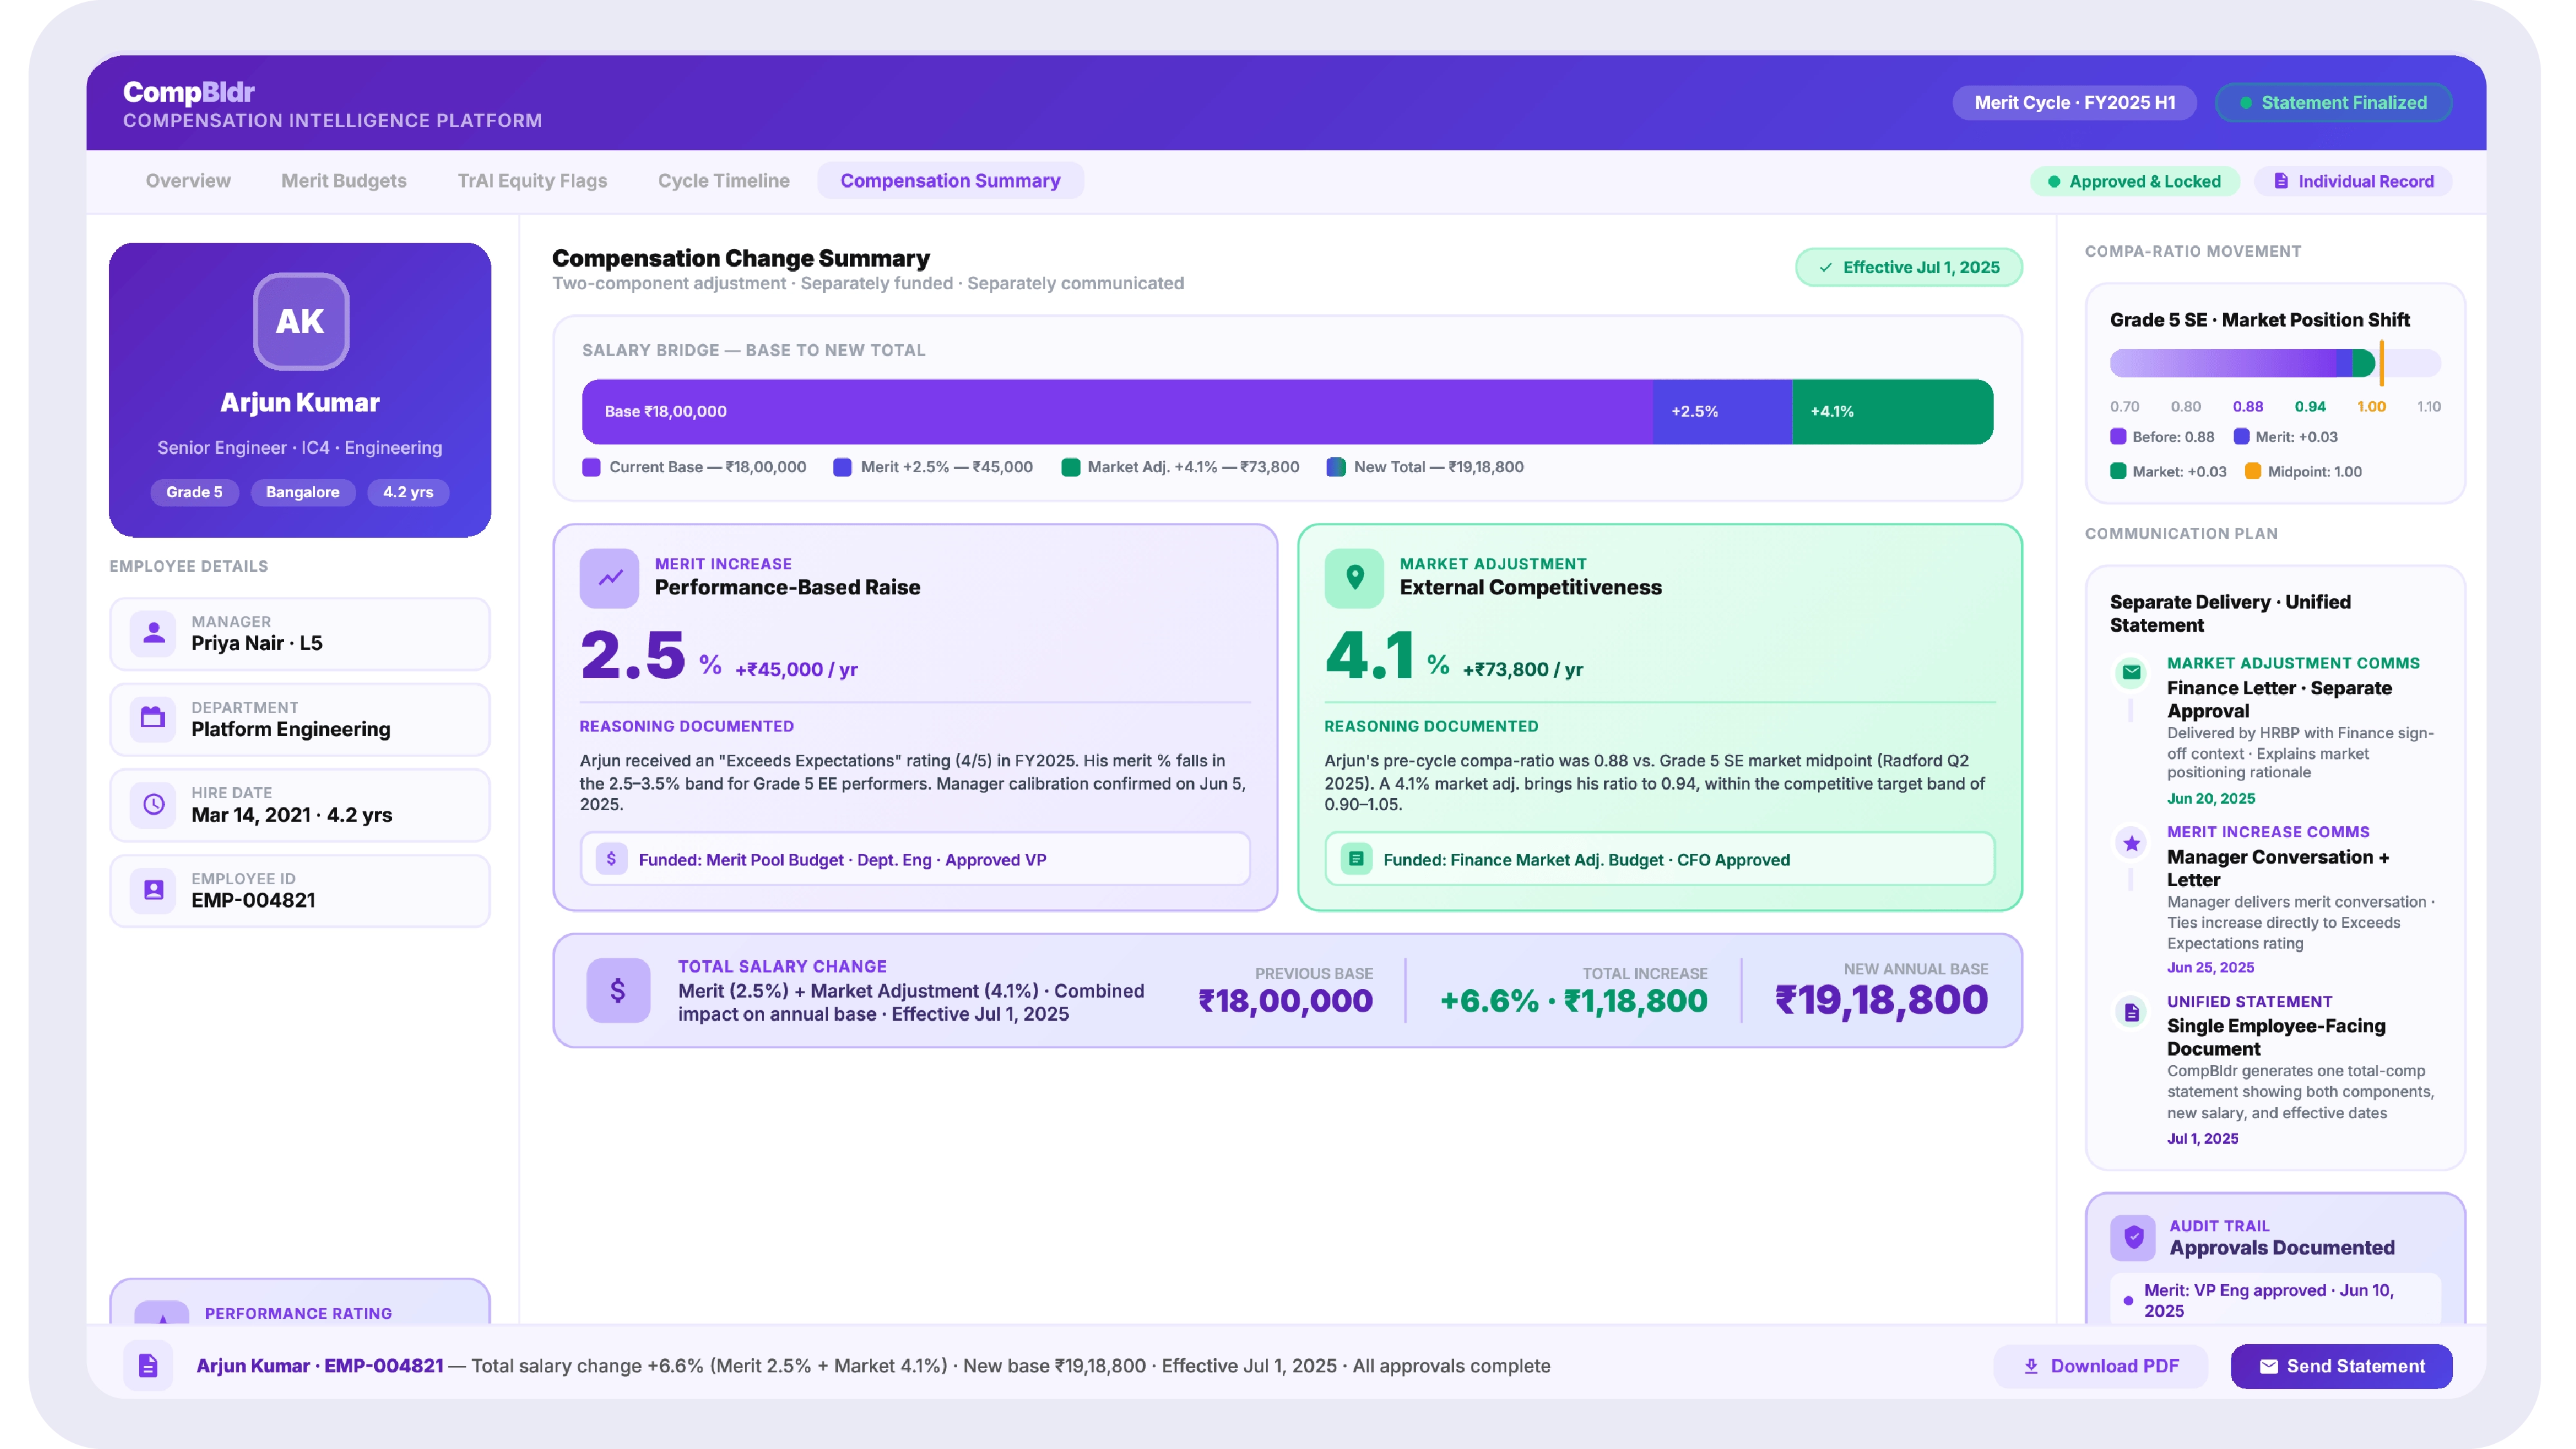Switch to the Merit Budgets tab
This screenshot has height=1449, width=2576.
[343, 181]
